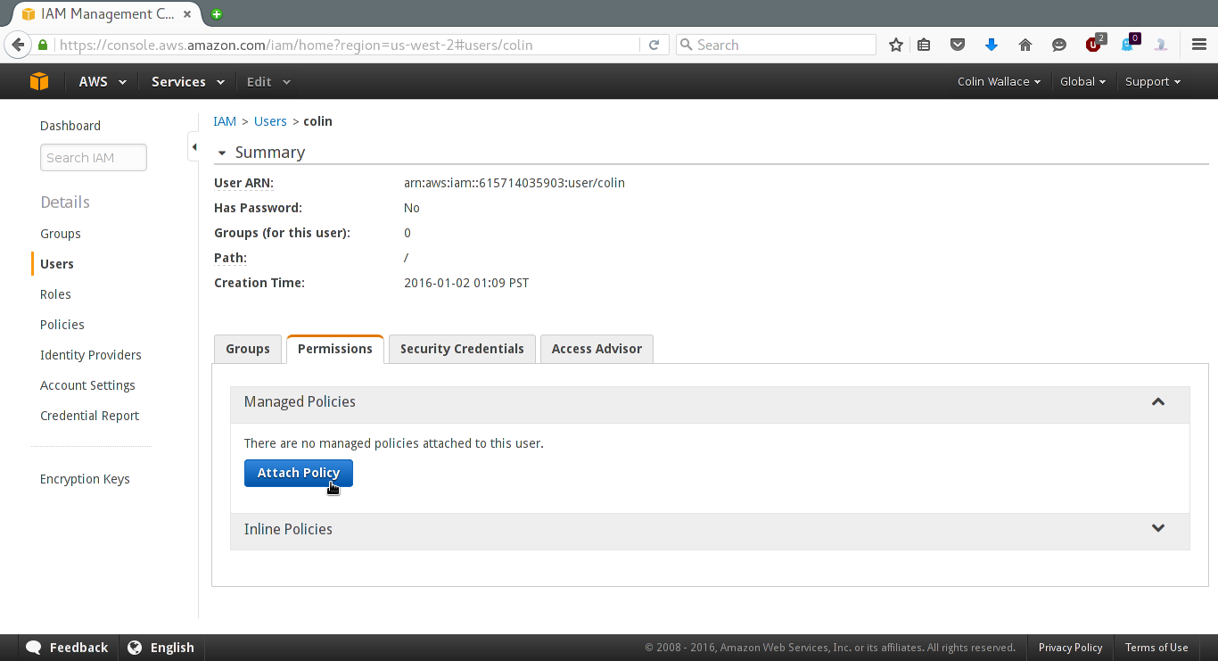This screenshot has height=661, width=1218.
Task: Switch to the Groups tab
Action: (x=248, y=349)
